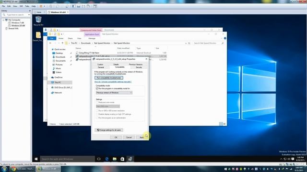Screen dimensions: 307x172
Task: Switch to General tab in Properties
Action: [x=101, y=67]
